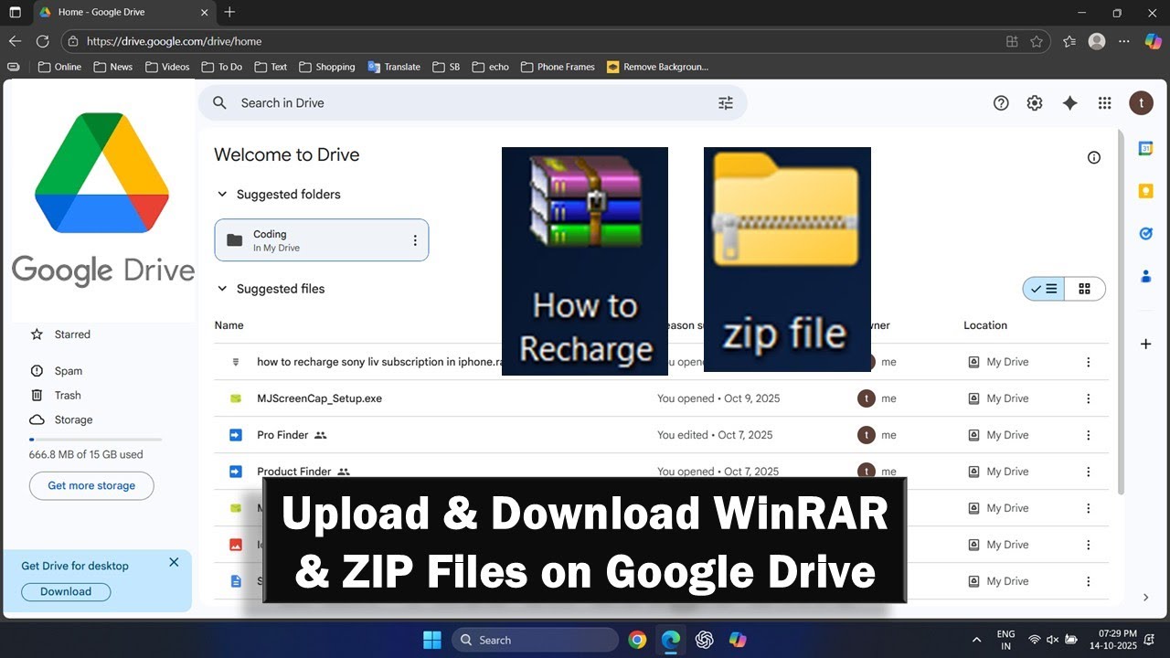Dismiss Get Drive for desktop banner

tap(174, 562)
